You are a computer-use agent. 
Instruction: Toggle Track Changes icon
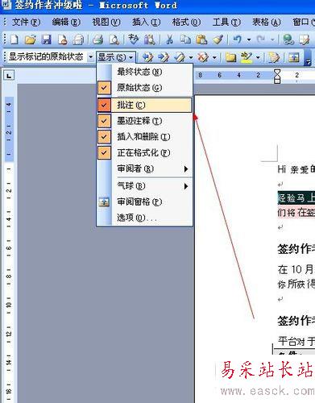coord(274,57)
